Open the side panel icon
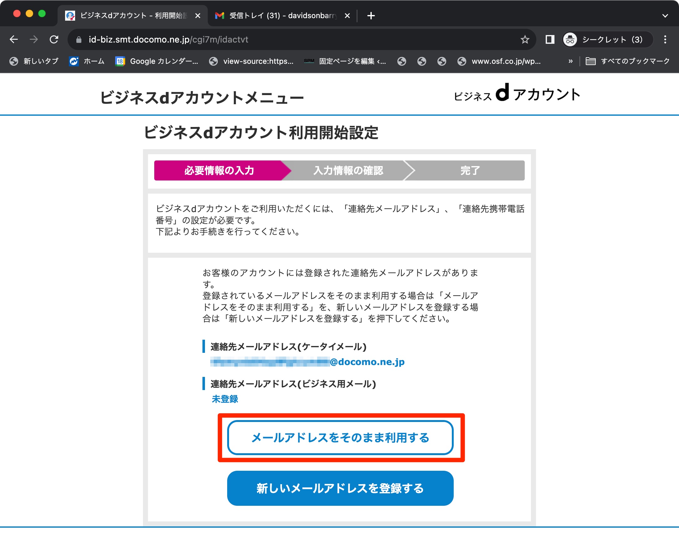The width and height of the screenshot is (679, 543). [550, 39]
